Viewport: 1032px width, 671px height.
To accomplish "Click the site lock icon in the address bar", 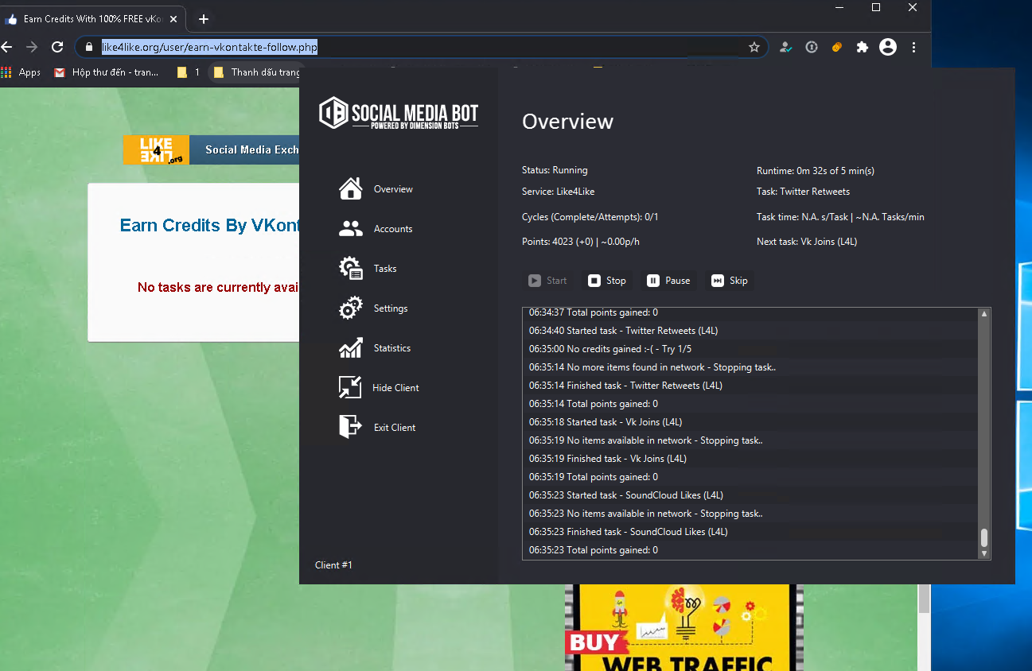I will [x=89, y=48].
